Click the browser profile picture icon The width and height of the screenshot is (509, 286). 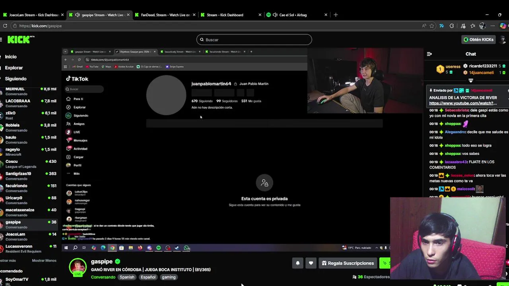coord(482,26)
